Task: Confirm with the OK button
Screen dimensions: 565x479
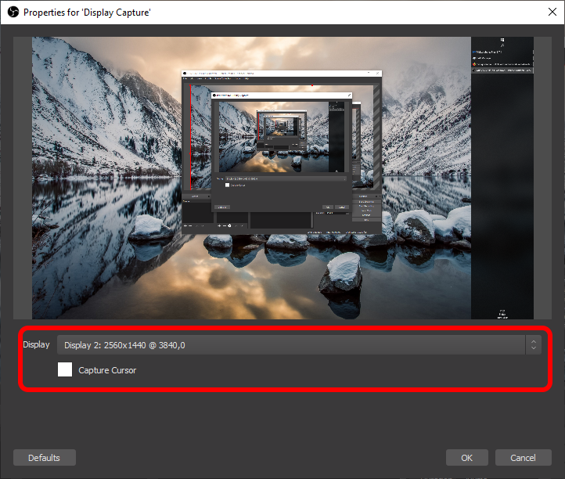Action: 466,457
